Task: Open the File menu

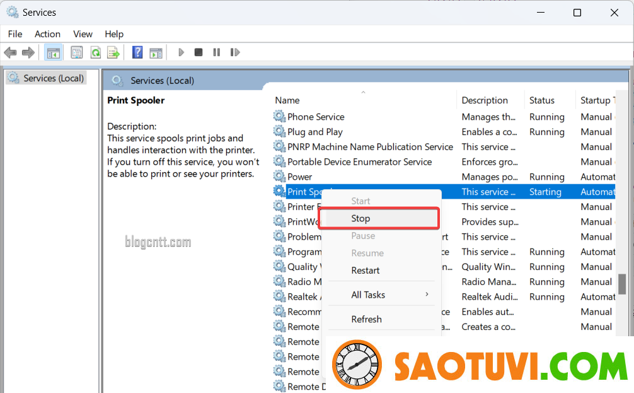Action: (x=15, y=34)
